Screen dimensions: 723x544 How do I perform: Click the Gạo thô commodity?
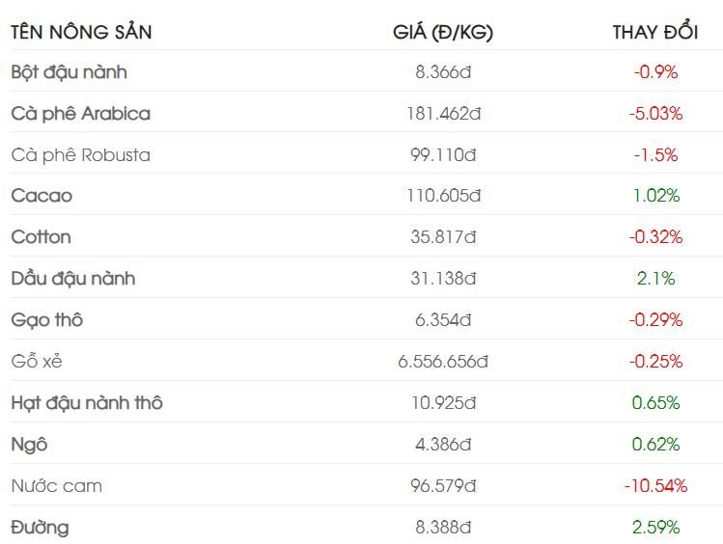(x=47, y=320)
